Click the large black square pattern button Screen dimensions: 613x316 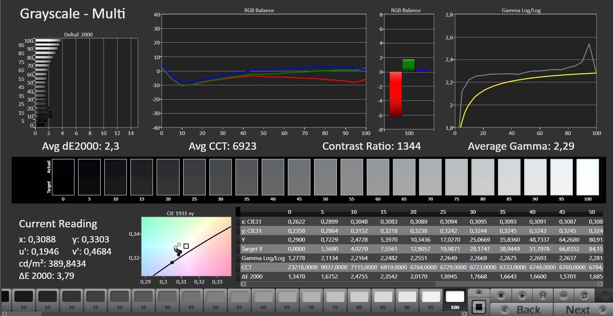(479, 307)
